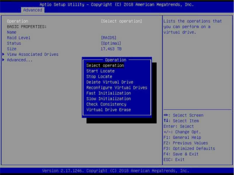Click the arrow beside View Associated Drives
Viewport: 234px width, 175px height.
tap(4, 54)
